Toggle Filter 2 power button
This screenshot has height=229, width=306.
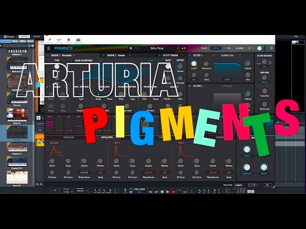point(189,86)
